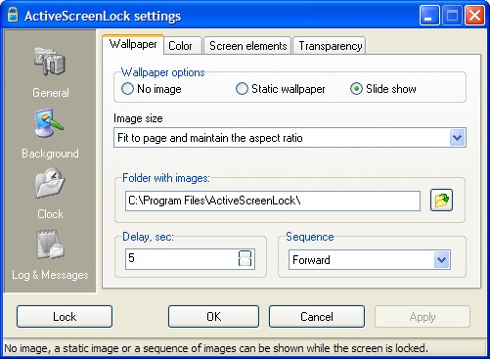Click the Wallpaper options group label
Viewport: 490px width, 359px height.
(x=162, y=72)
